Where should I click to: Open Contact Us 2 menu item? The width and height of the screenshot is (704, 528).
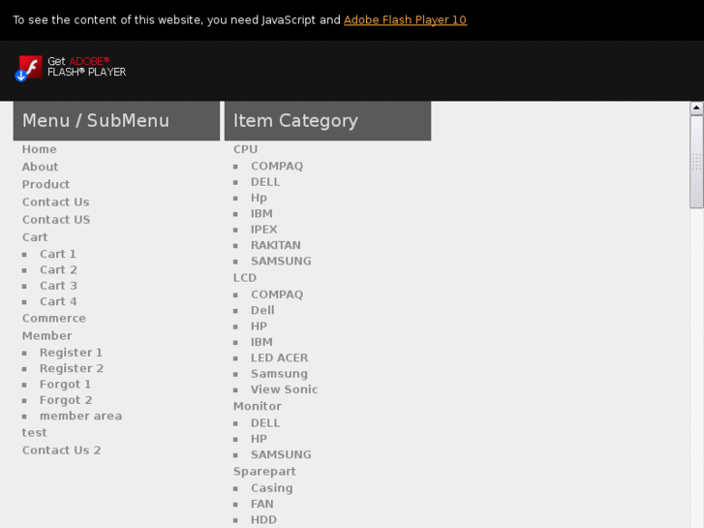62,450
